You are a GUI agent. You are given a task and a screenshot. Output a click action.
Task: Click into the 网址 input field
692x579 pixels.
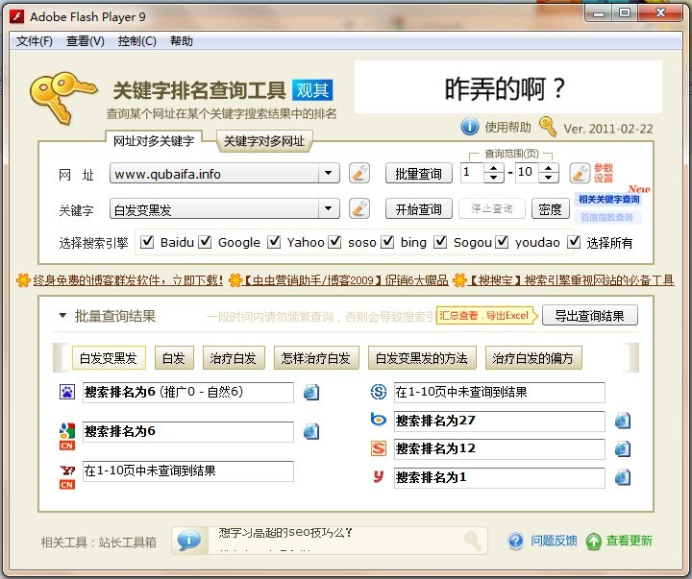[x=214, y=173]
